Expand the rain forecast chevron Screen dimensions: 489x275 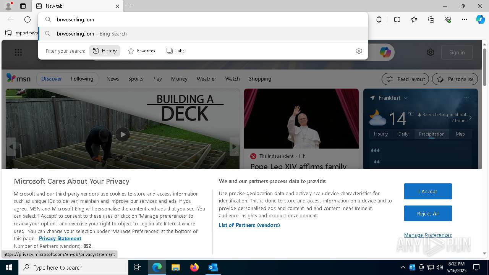click(470, 118)
